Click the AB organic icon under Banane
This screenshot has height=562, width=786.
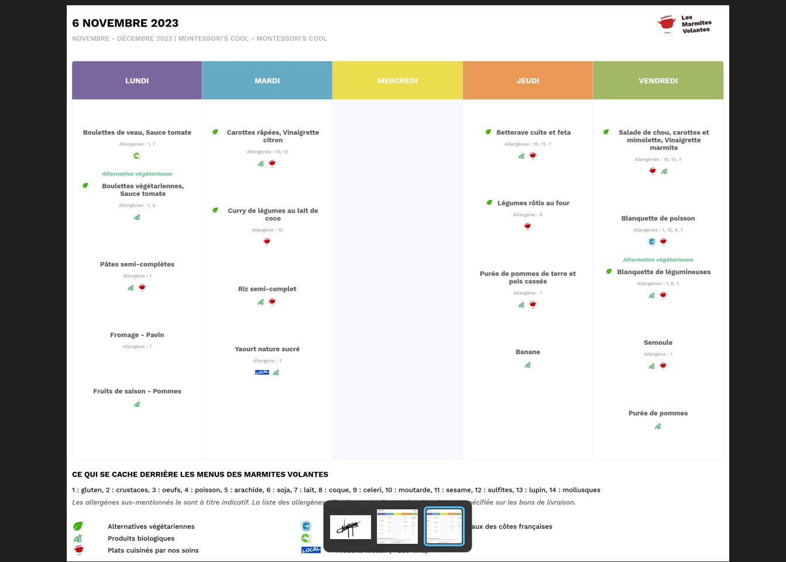point(527,365)
